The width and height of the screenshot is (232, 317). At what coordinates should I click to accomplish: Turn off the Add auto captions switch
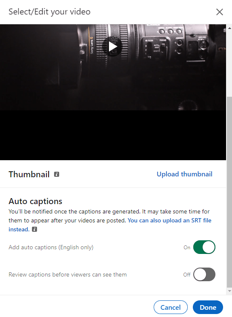coord(204,247)
